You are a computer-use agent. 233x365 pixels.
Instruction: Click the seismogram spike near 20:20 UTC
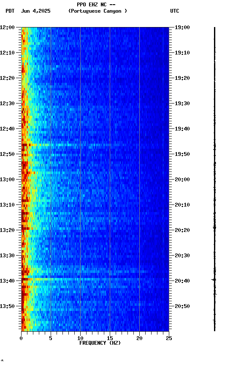click(x=214, y=227)
